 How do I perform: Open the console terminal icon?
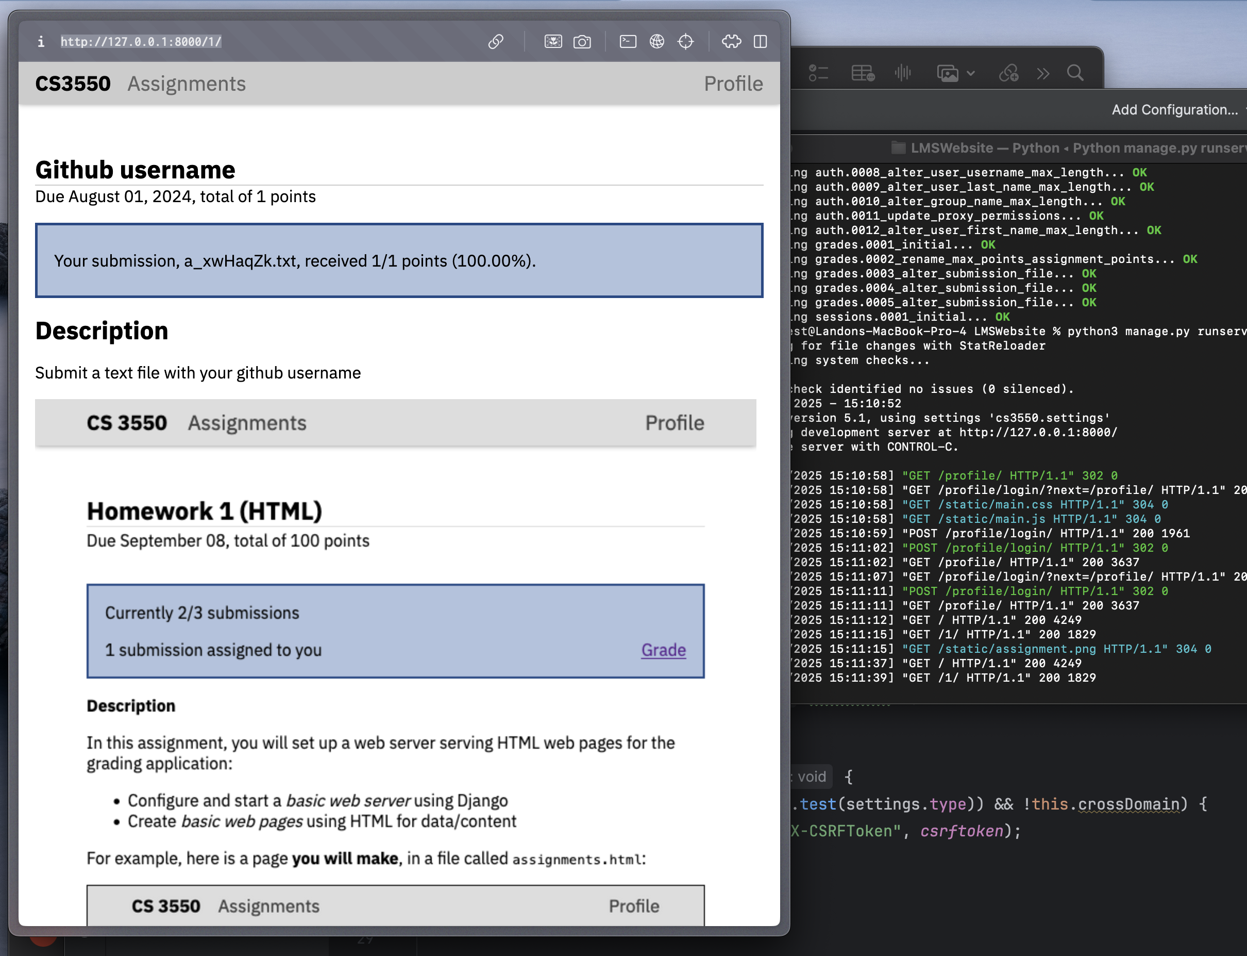628,42
